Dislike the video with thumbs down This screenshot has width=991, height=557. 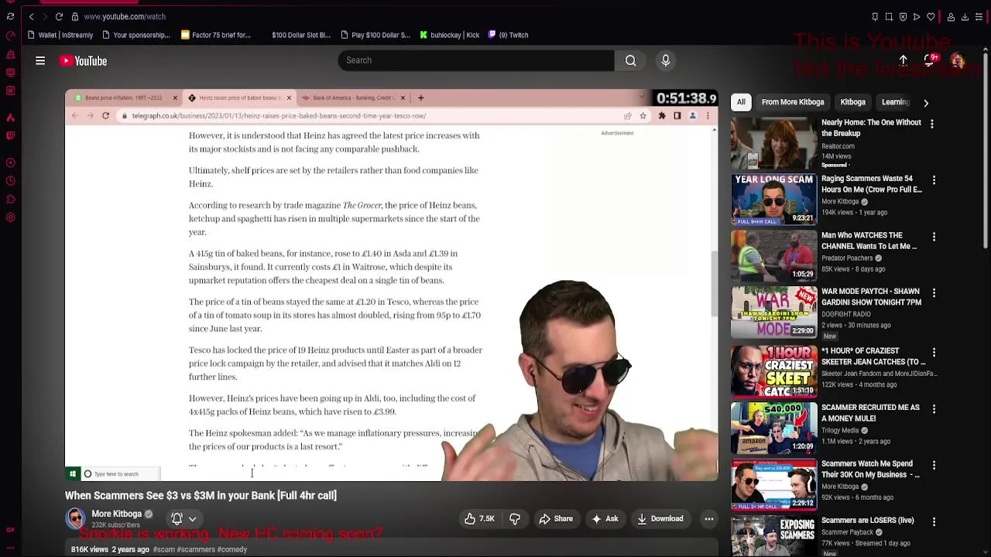tap(515, 519)
